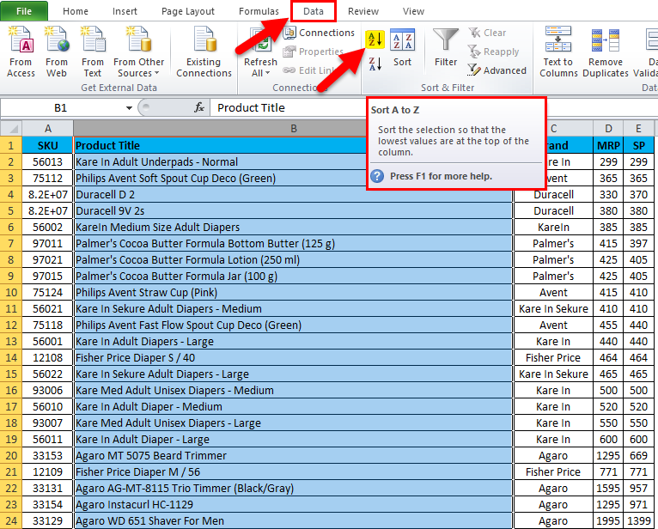This screenshot has width=658, height=529.
Task: Select cell 'Duracell 9V 2s'
Action: click(x=293, y=210)
